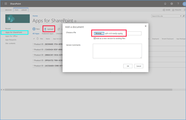
Task: Sort by the Deployed column header
Action: (156, 39)
